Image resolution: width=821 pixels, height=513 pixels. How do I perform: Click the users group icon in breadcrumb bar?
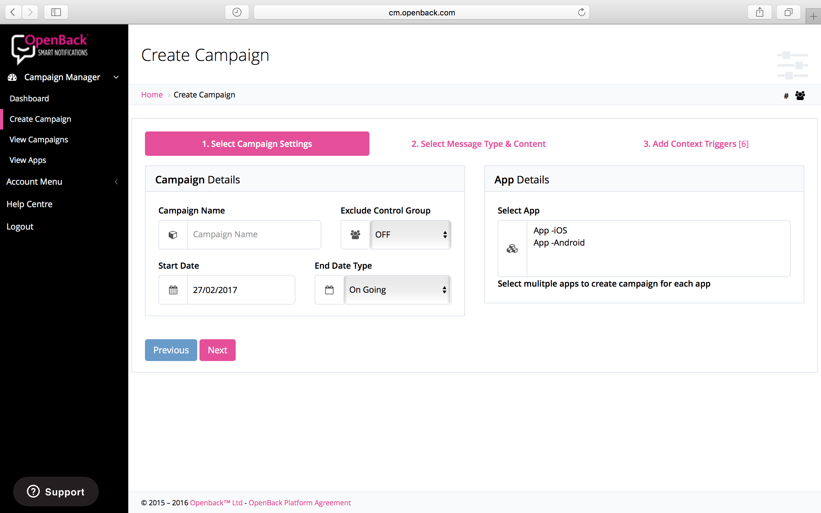[x=800, y=96]
